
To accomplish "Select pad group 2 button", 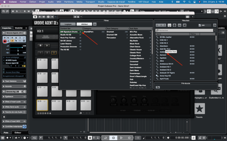I will tap(47, 53).
